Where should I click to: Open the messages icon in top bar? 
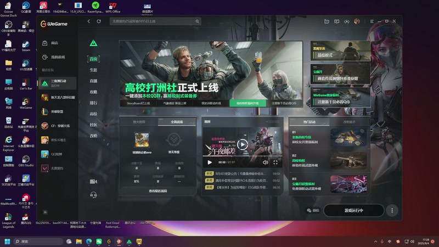[337, 21]
